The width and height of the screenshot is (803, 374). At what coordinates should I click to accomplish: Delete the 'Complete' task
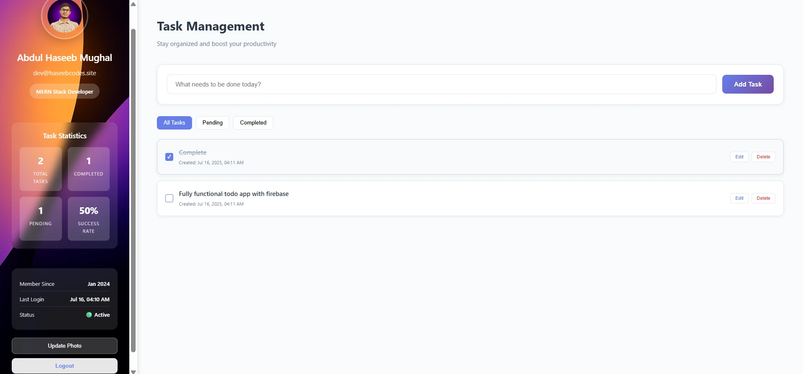[x=763, y=157]
